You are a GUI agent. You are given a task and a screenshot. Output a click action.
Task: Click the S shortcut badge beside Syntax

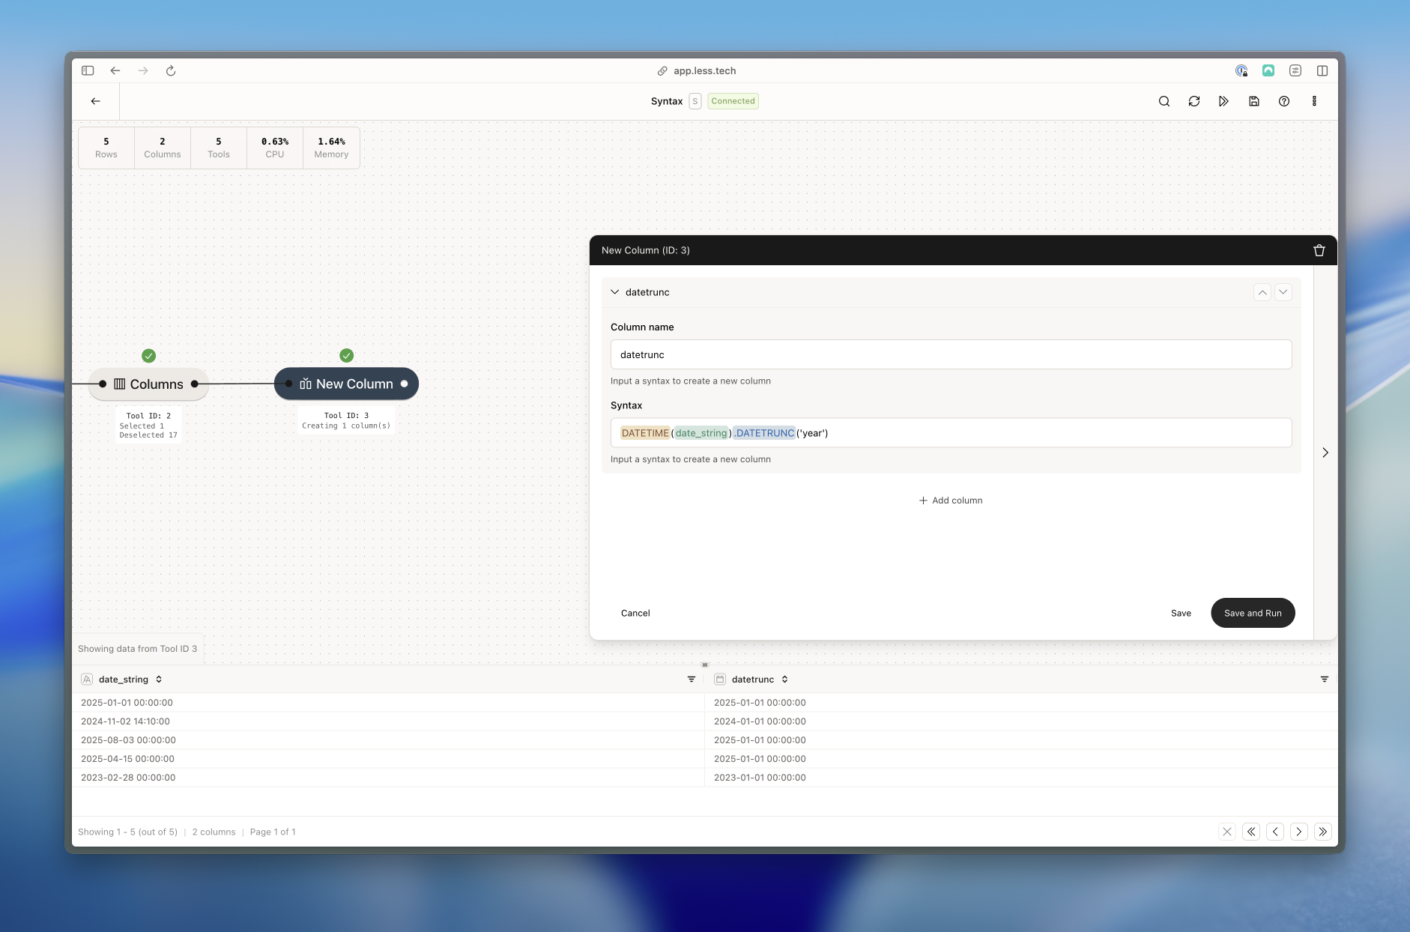tap(695, 101)
